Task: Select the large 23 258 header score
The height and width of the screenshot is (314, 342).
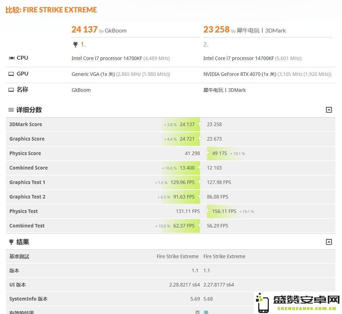Action: 216,30
